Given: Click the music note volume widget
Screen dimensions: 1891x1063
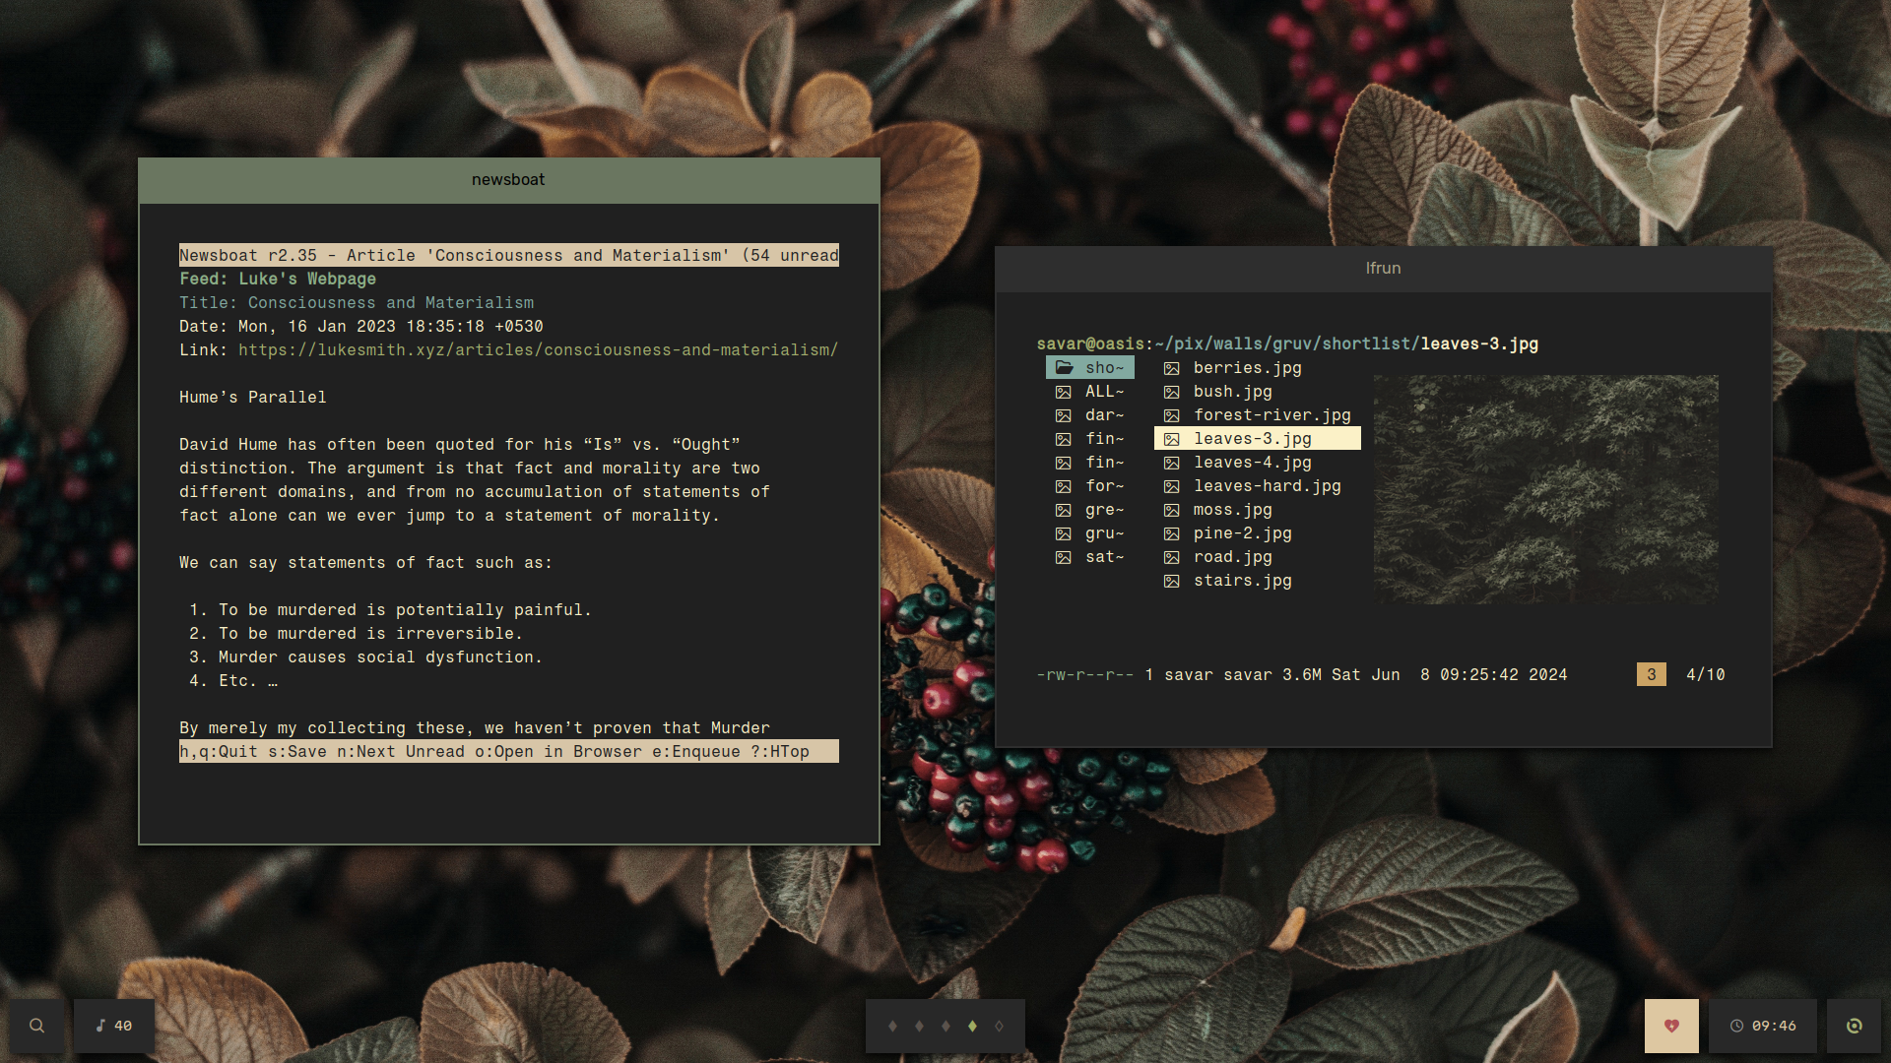Looking at the screenshot, I should 114,1026.
